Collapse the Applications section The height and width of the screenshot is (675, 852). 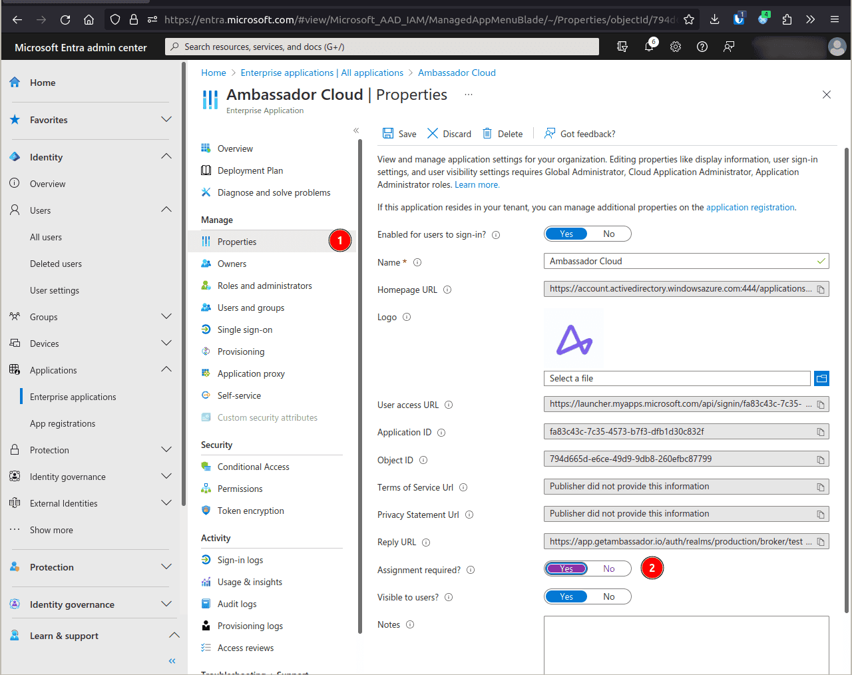click(166, 369)
